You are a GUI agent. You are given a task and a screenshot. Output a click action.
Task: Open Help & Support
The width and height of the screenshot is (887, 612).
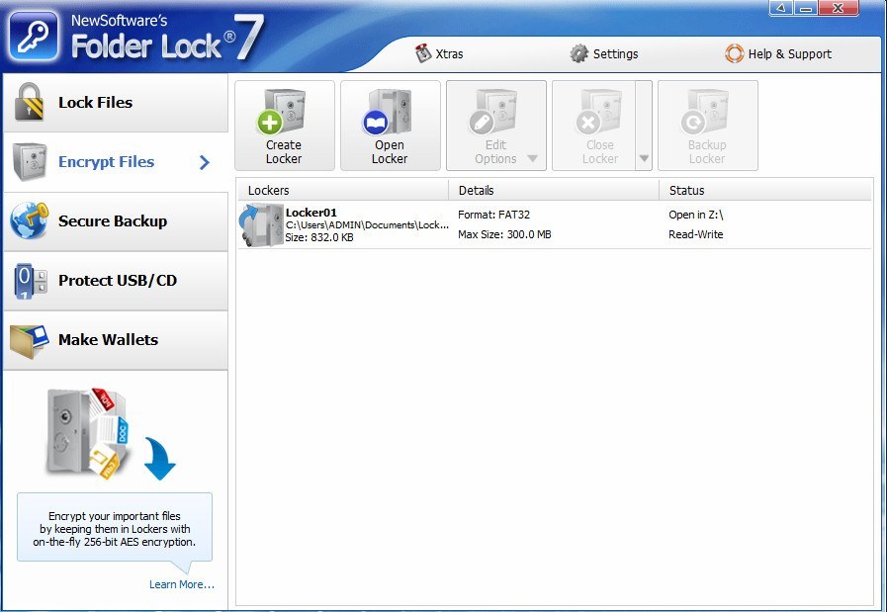click(778, 53)
